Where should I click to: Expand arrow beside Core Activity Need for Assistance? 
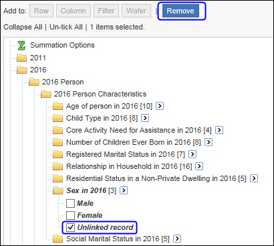219,130
